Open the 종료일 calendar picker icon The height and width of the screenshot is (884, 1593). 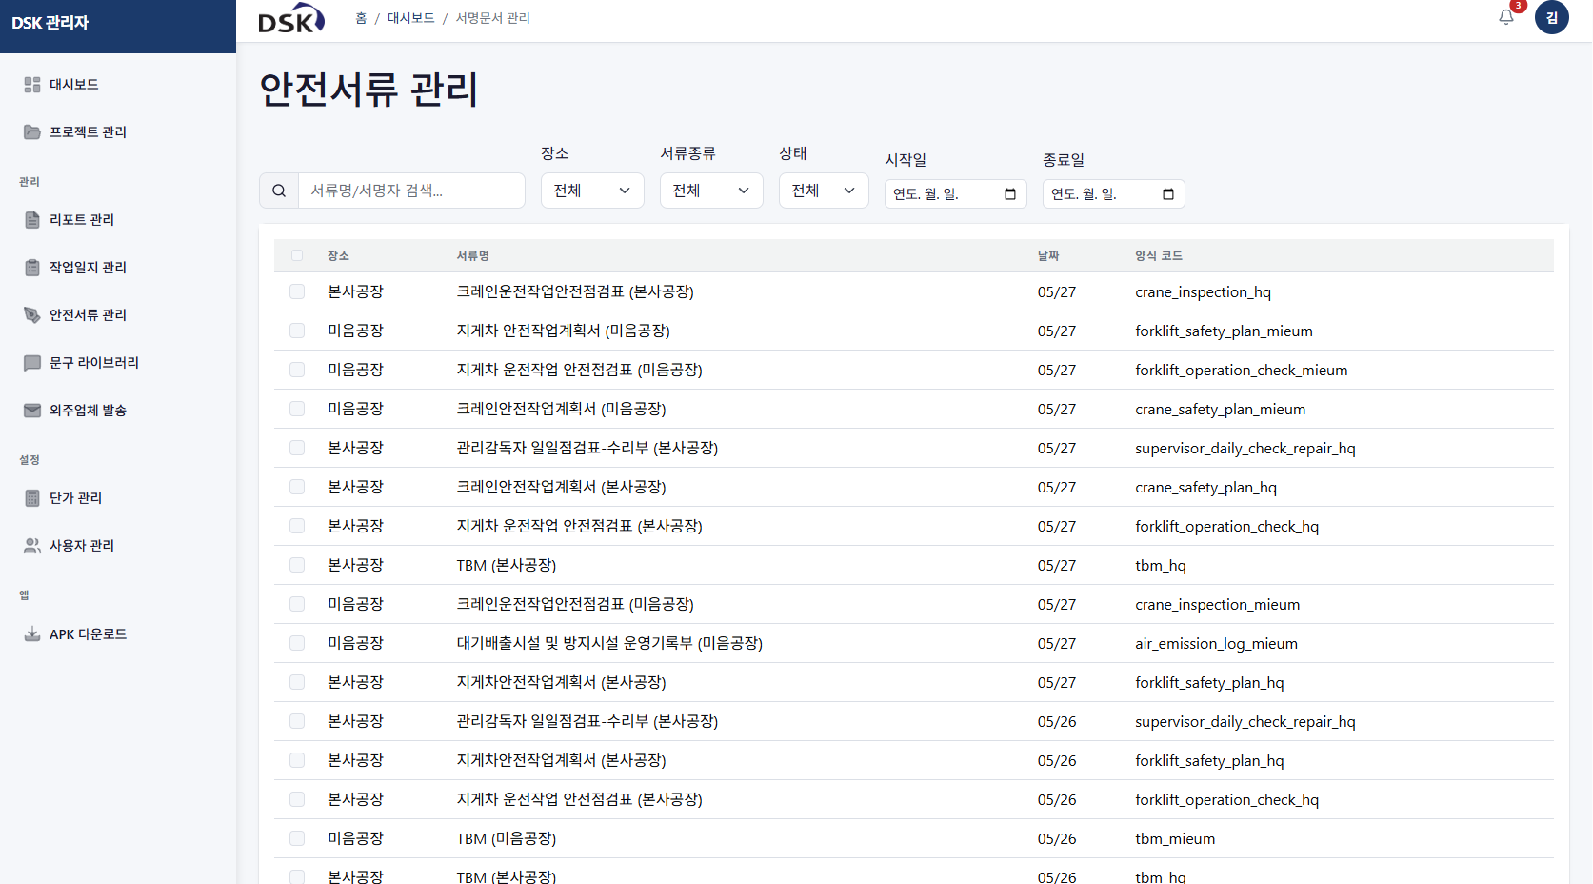(1168, 194)
